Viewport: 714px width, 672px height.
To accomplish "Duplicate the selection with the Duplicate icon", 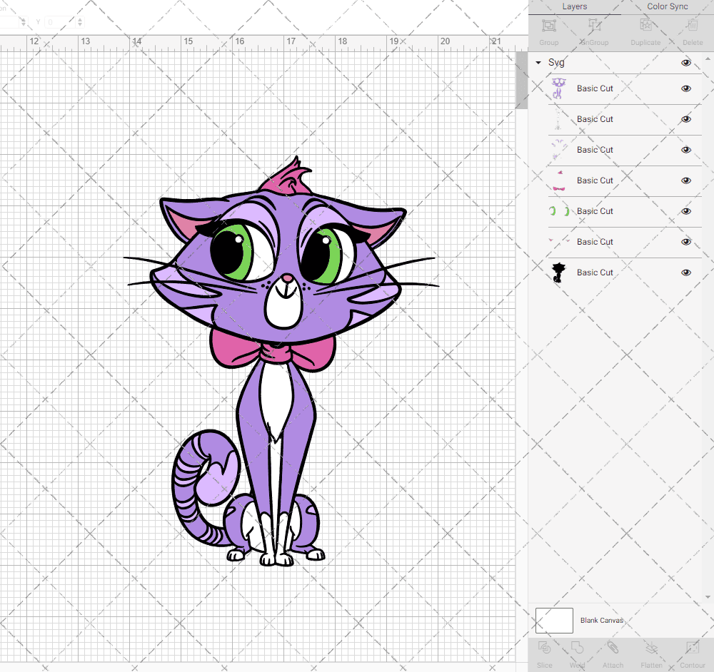I will click(645, 26).
